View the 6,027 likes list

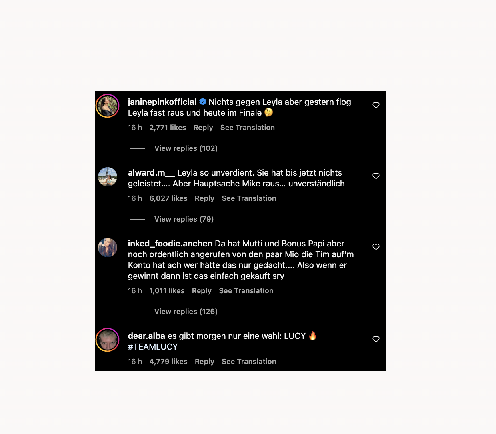pos(168,198)
